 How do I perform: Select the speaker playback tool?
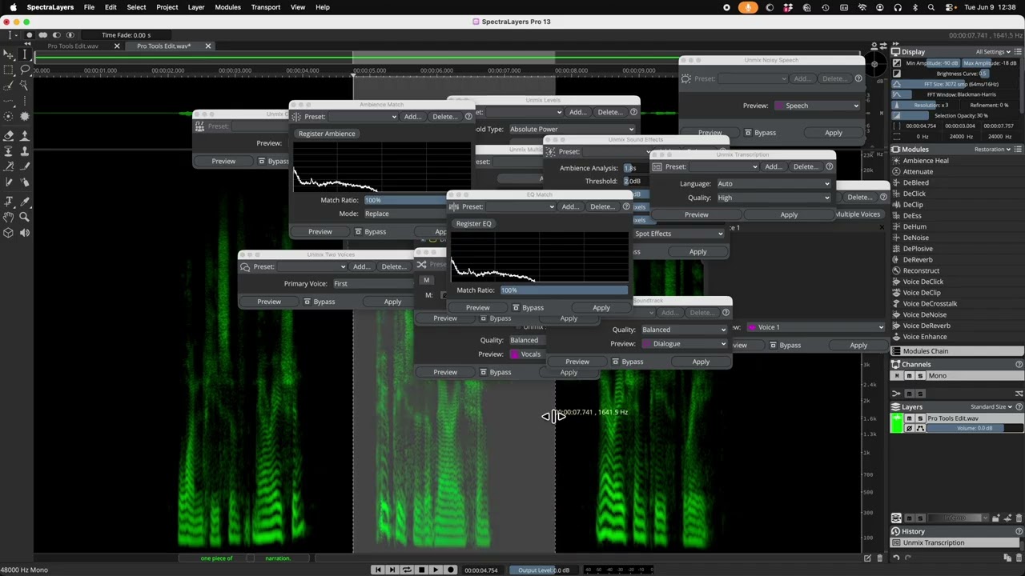point(25,232)
